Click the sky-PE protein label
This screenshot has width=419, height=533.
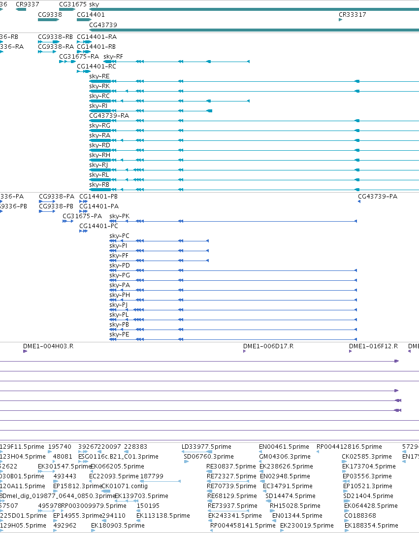click(119, 334)
